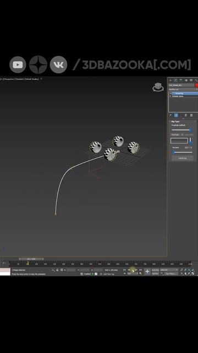Image resolution: width=198 pixels, height=353 pixels.
Task: Open the Hierarchy command panel tab
Action: [x=180, y=81]
